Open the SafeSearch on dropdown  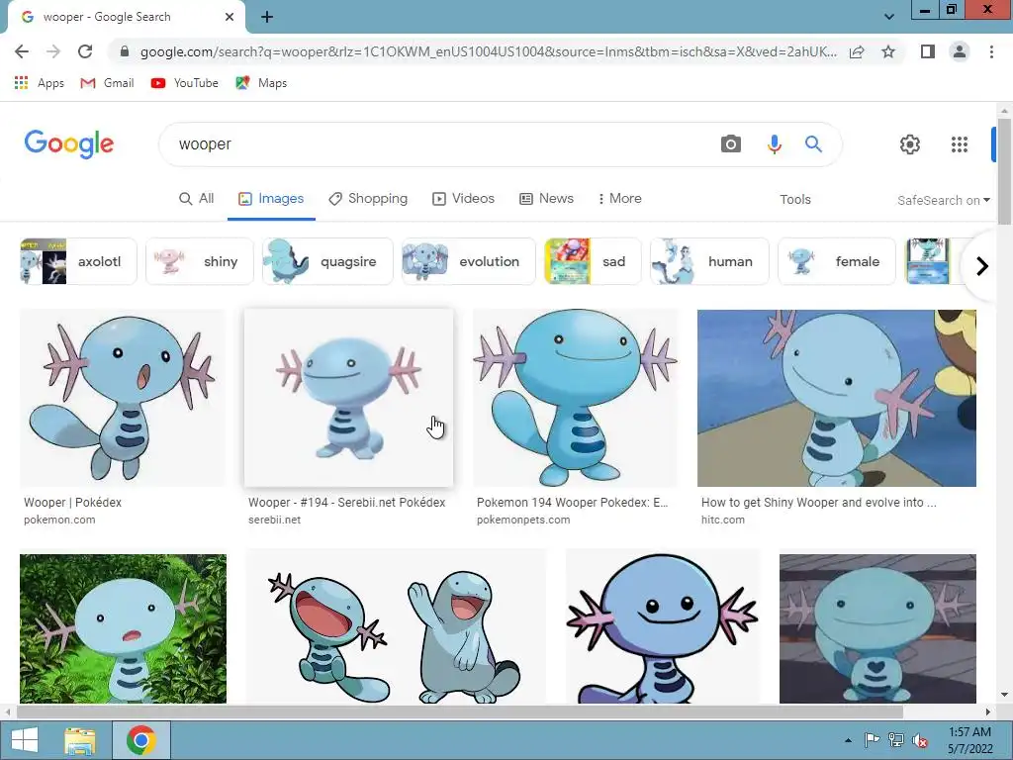[943, 200]
